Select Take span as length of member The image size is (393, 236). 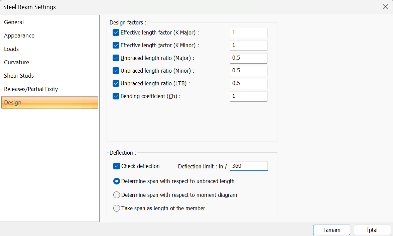[x=117, y=208]
